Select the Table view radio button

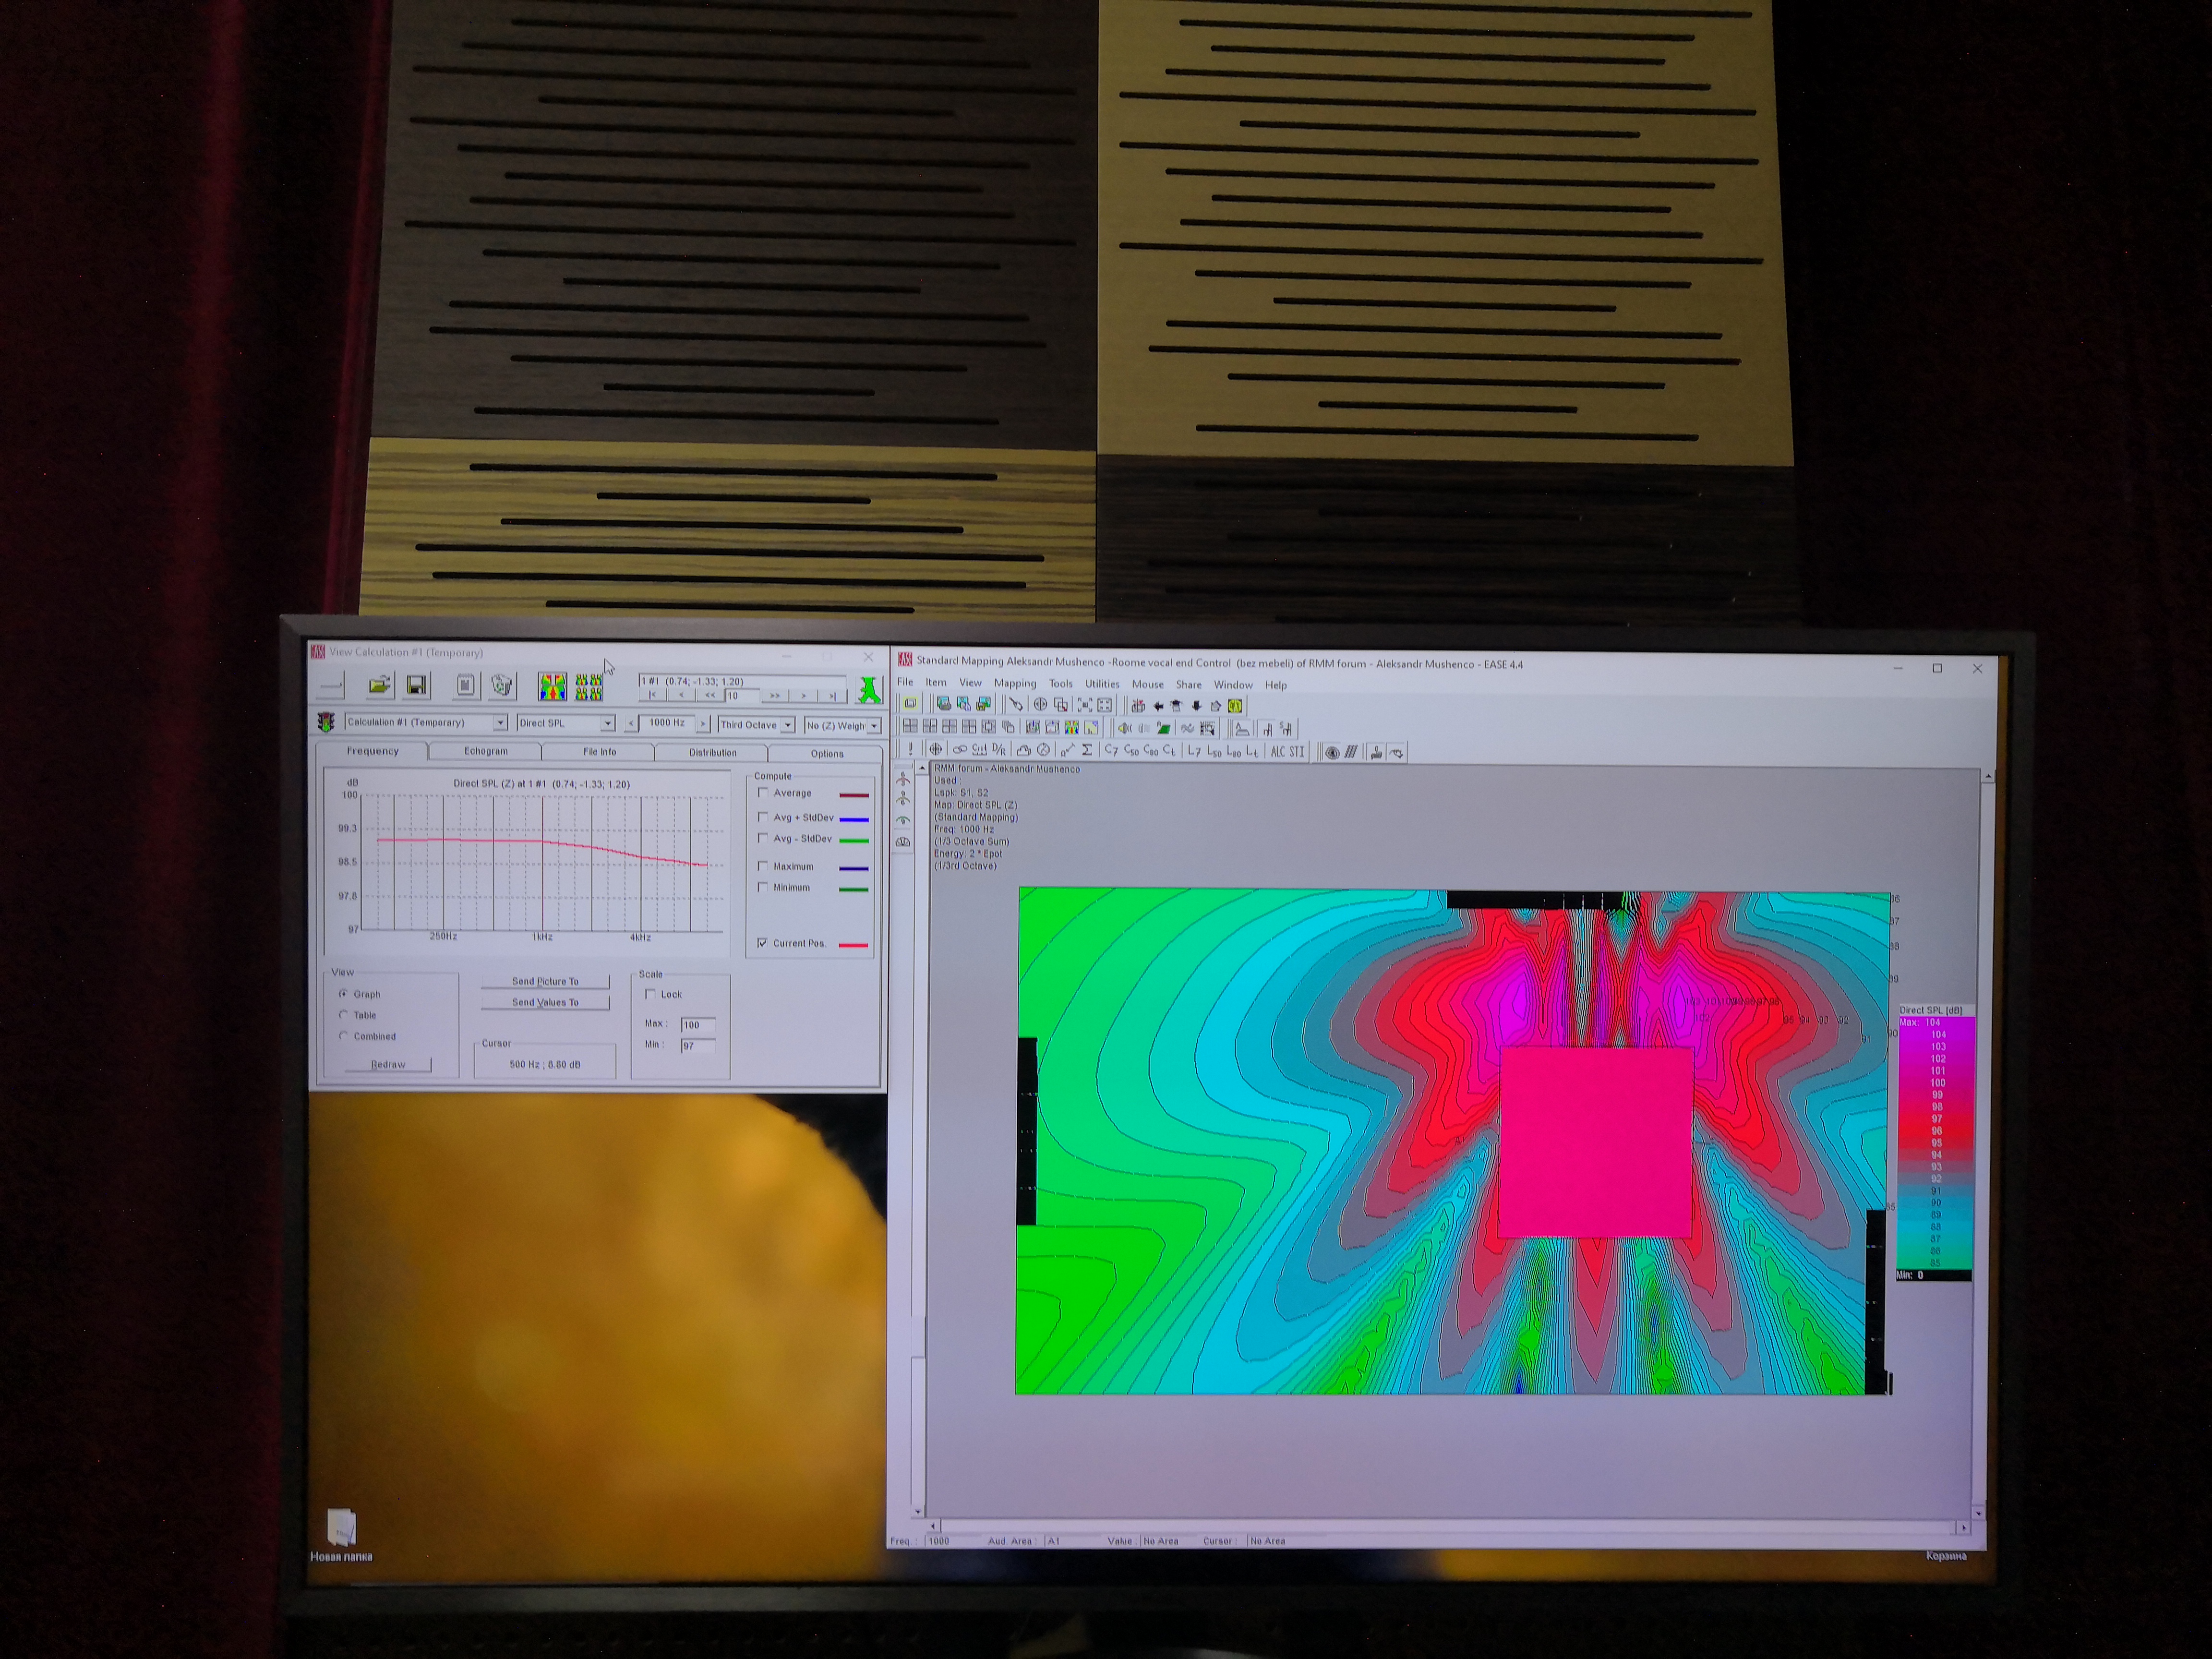pyautogui.click(x=344, y=1015)
